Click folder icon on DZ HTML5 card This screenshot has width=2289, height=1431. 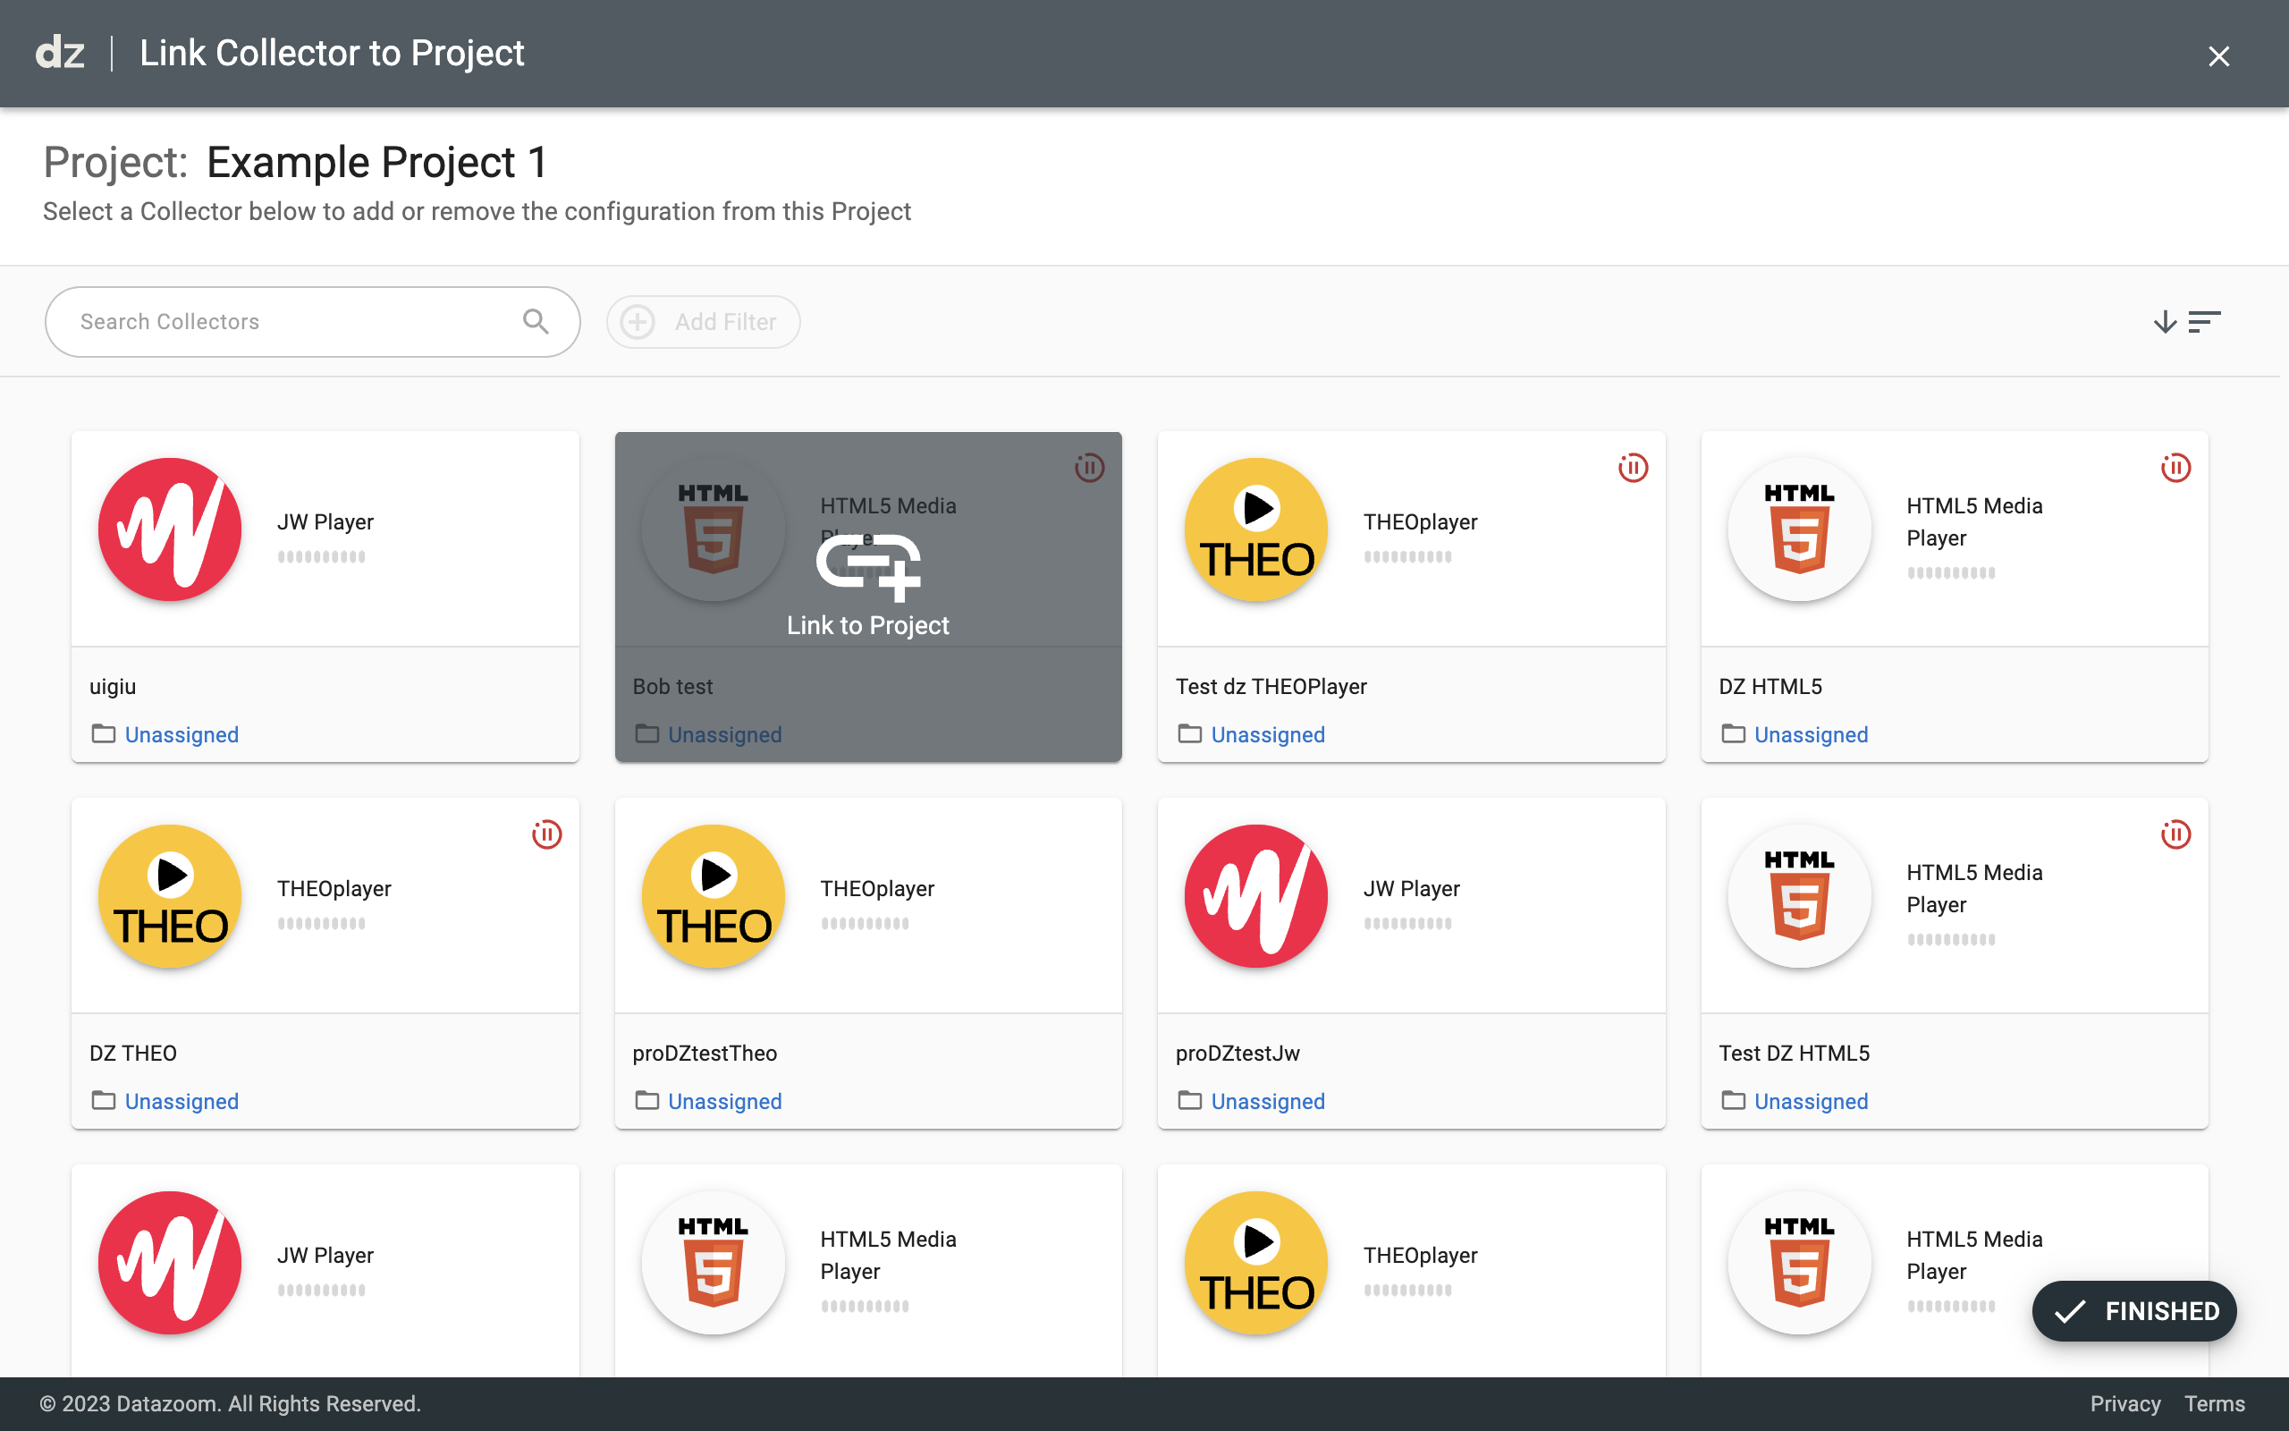click(1733, 733)
